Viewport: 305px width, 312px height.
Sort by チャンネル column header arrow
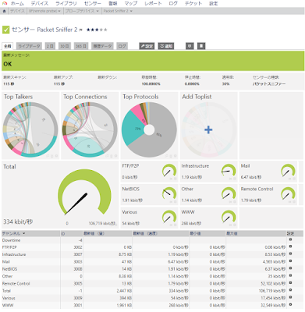(x=24, y=233)
